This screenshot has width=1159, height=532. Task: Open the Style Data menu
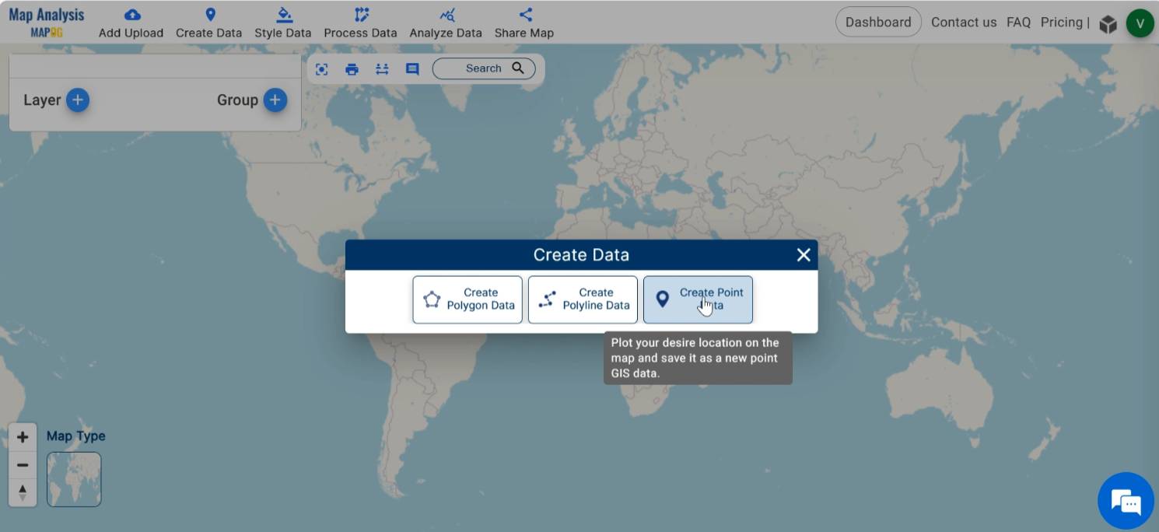point(283,23)
